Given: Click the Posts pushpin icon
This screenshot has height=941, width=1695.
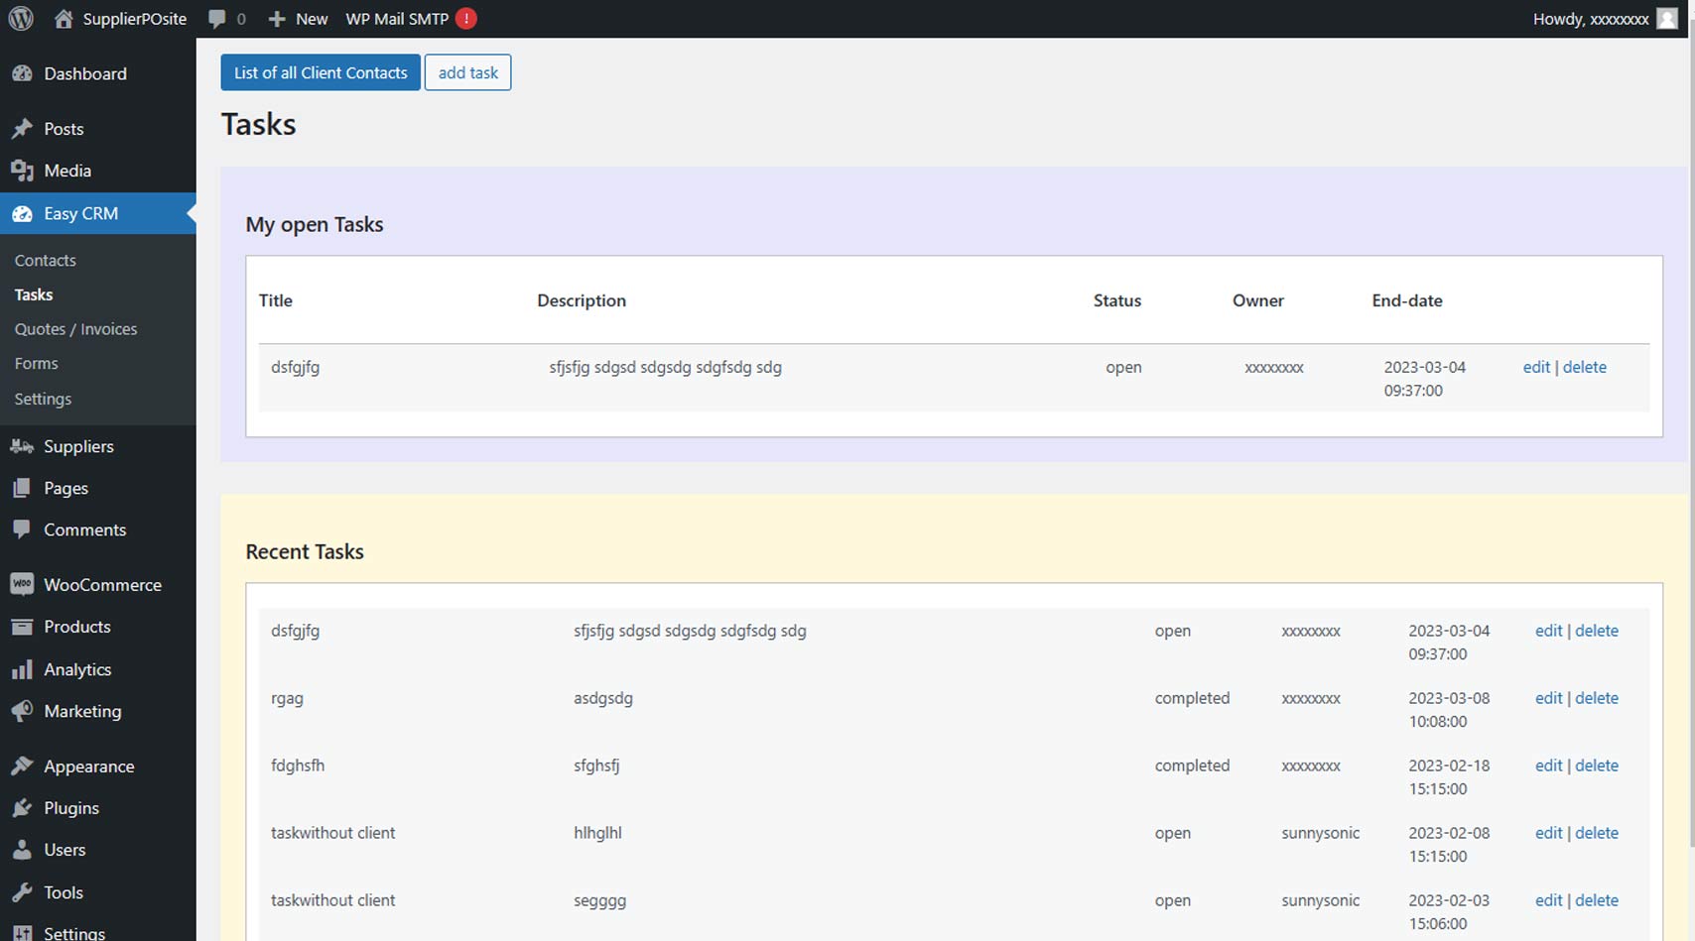Looking at the screenshot, I should tap(22, 129).
